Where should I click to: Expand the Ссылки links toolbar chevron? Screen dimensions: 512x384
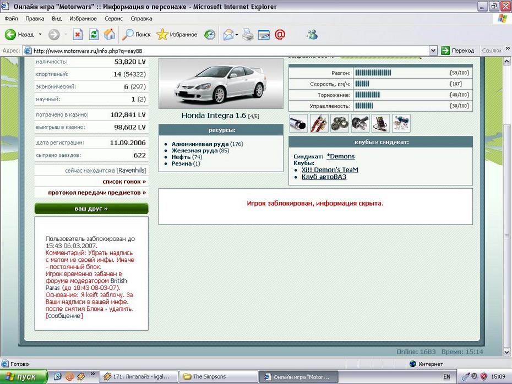[508, 48]
